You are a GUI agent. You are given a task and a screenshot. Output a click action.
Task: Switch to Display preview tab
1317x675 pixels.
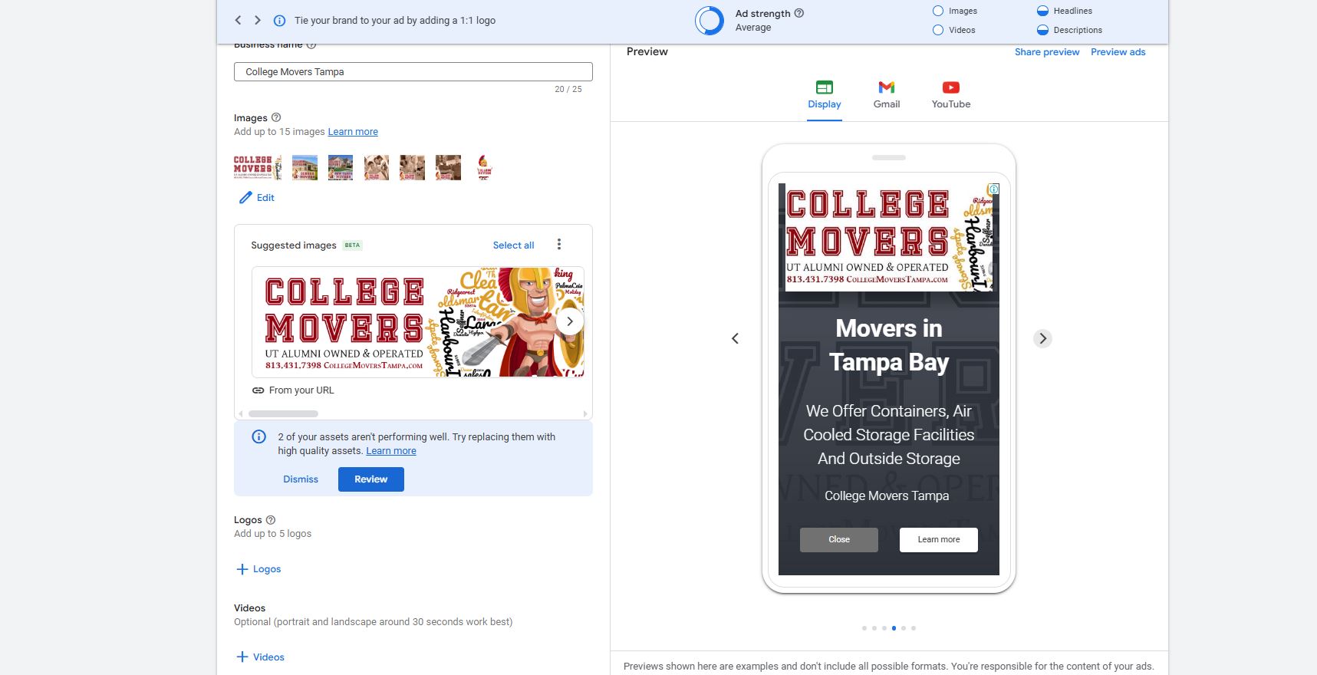[825, 96]
